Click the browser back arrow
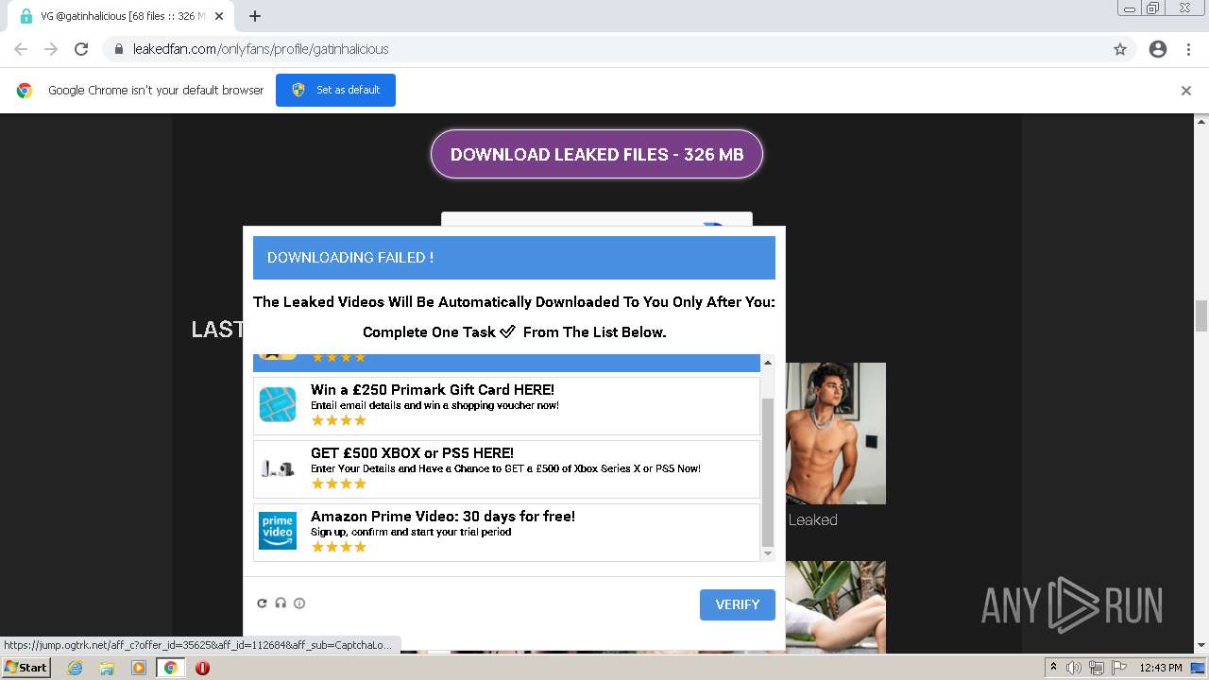1209x680 pixels. pos(21,49)
